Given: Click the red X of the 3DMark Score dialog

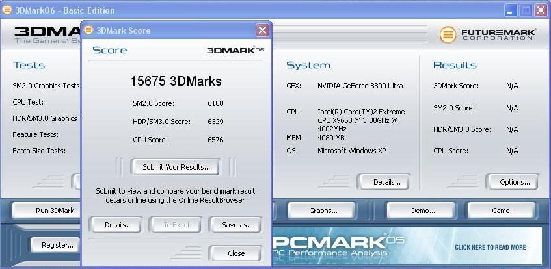Looking at the screenshot, I should click(262, 31).
